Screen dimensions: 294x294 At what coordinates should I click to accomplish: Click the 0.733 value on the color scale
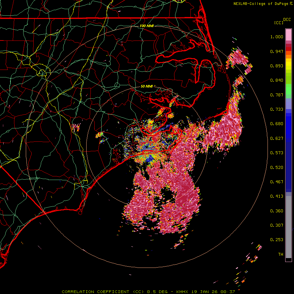point(277,109)
